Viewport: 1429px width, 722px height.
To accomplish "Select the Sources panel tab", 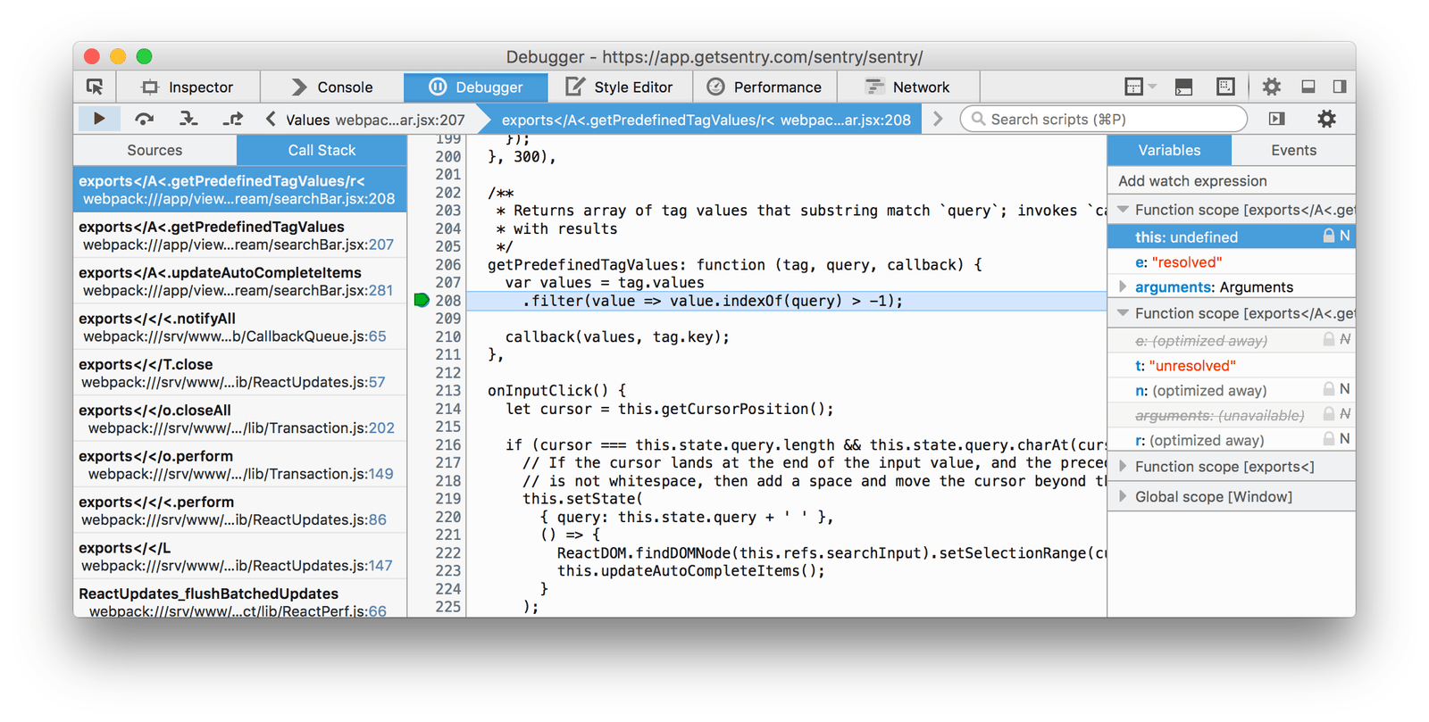I will coord(155,150).
